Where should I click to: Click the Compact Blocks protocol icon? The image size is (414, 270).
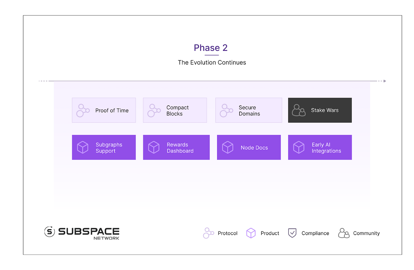(x=154, y=110)
